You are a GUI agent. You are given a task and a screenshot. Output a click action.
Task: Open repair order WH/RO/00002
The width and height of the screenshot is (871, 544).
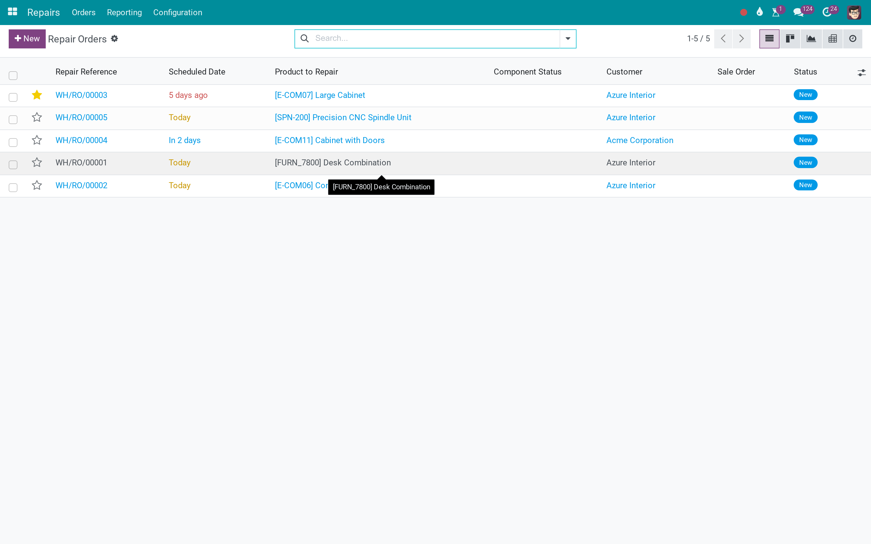point(81,185)
